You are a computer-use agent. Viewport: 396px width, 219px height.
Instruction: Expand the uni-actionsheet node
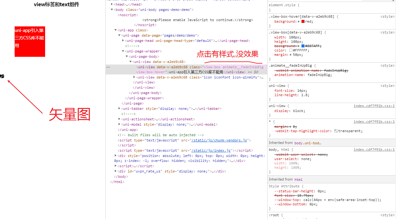(x=119, y=119)
